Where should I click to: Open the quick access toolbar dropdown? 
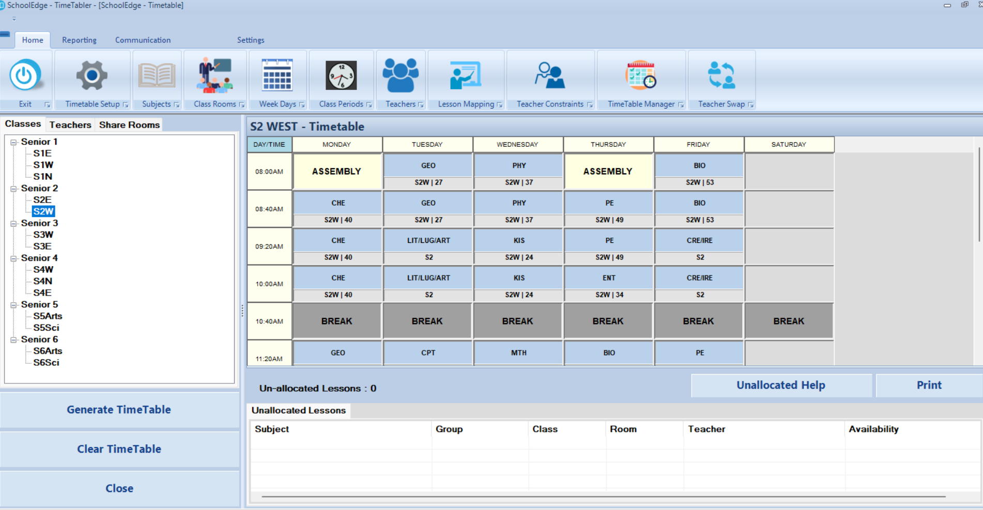pos(14,19)
